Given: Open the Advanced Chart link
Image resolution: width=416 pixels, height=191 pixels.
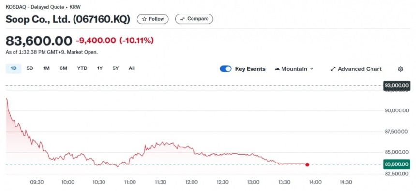Looking at the screenshot, I should [356, 69].
